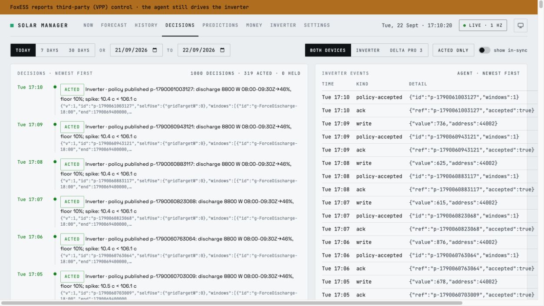This screenshot has width=544, height=306.
Task: Select Both Devices filter
Action: [x=328, y=50]
